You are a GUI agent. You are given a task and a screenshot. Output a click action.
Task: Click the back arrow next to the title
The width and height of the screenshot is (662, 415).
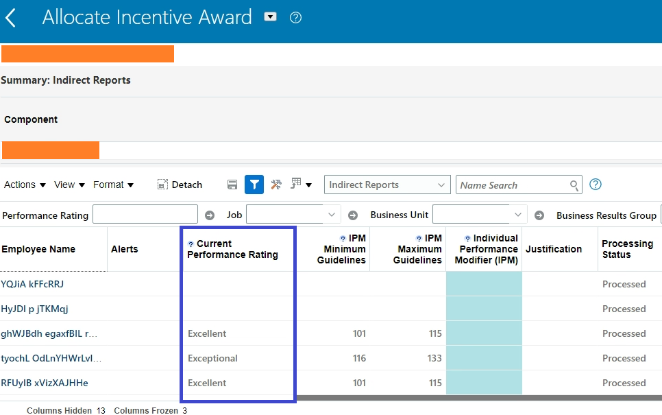[x=11, y=17]
